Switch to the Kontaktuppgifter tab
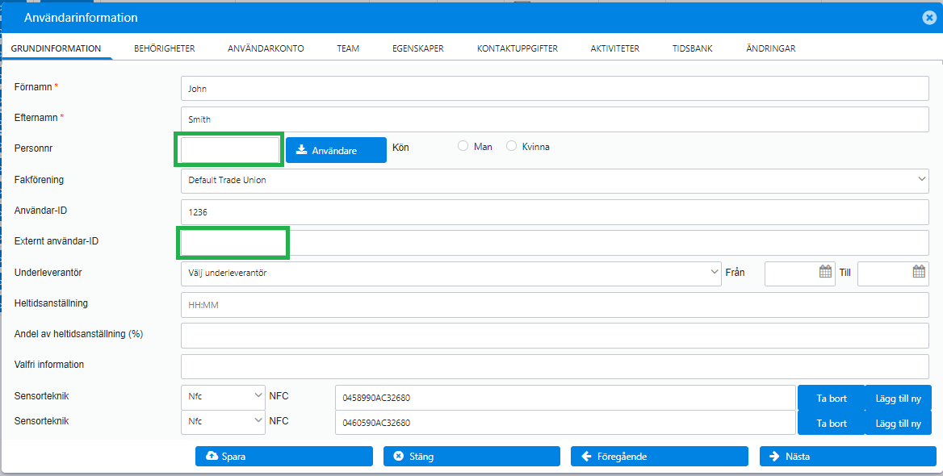Screen dimensions: 943x476 pyautogui.click(x=518, y=48)
